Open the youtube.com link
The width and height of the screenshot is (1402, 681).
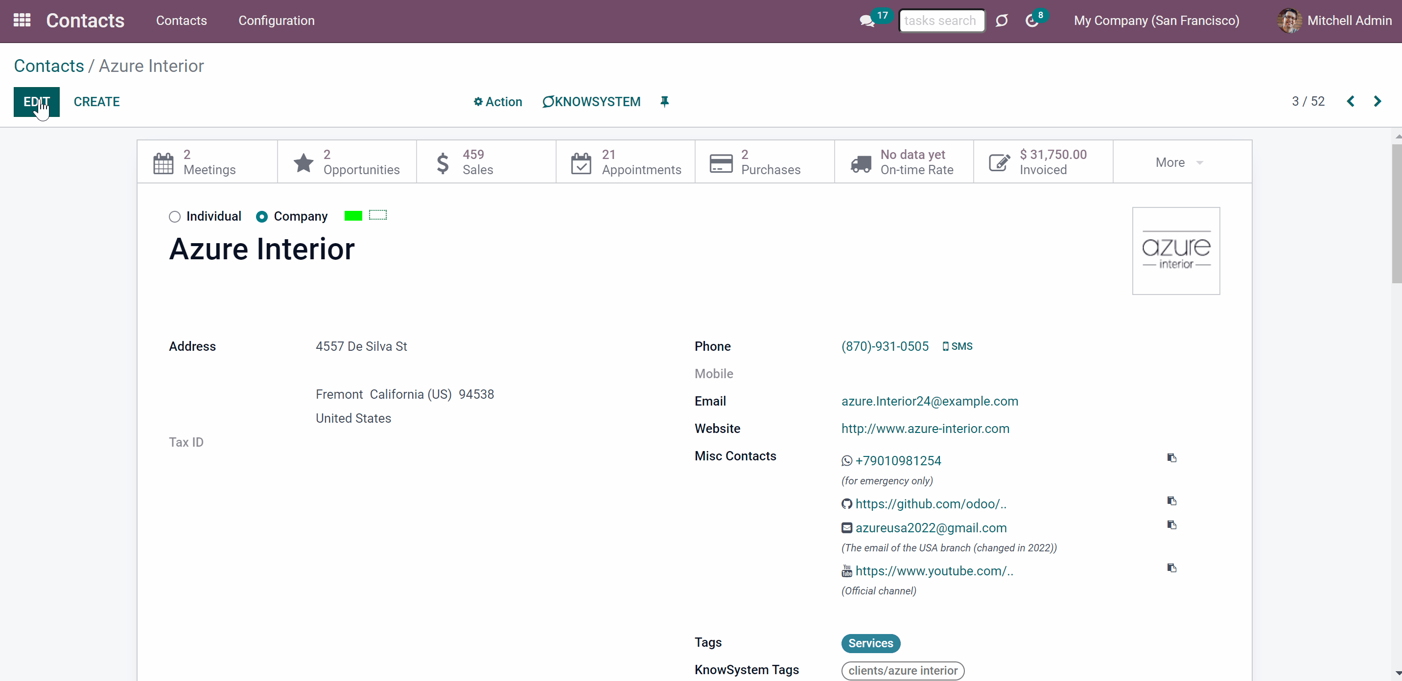934,571
